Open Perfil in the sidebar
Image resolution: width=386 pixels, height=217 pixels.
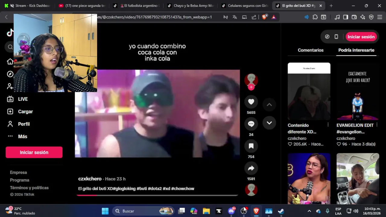point(18,124)
